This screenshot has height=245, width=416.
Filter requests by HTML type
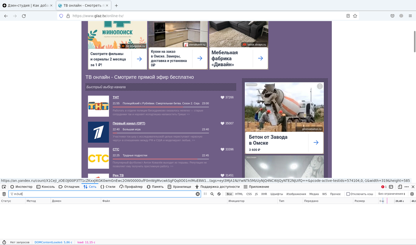click(x=239, y=194)
